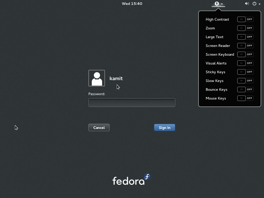Click the power icon in top bar
Image resolution: width=264 pixels, height=198 pixels.
coord(254,4)
